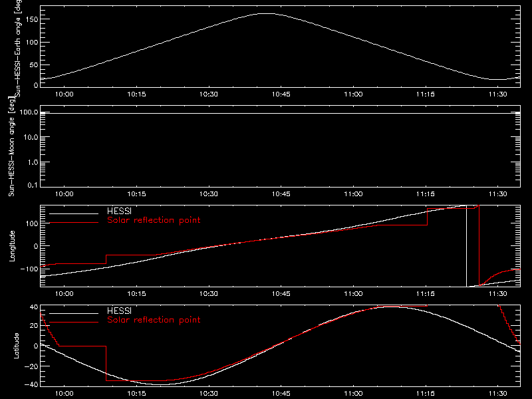Click 10:00 label under Moon angle plot
532x399 pixels.
64,194
